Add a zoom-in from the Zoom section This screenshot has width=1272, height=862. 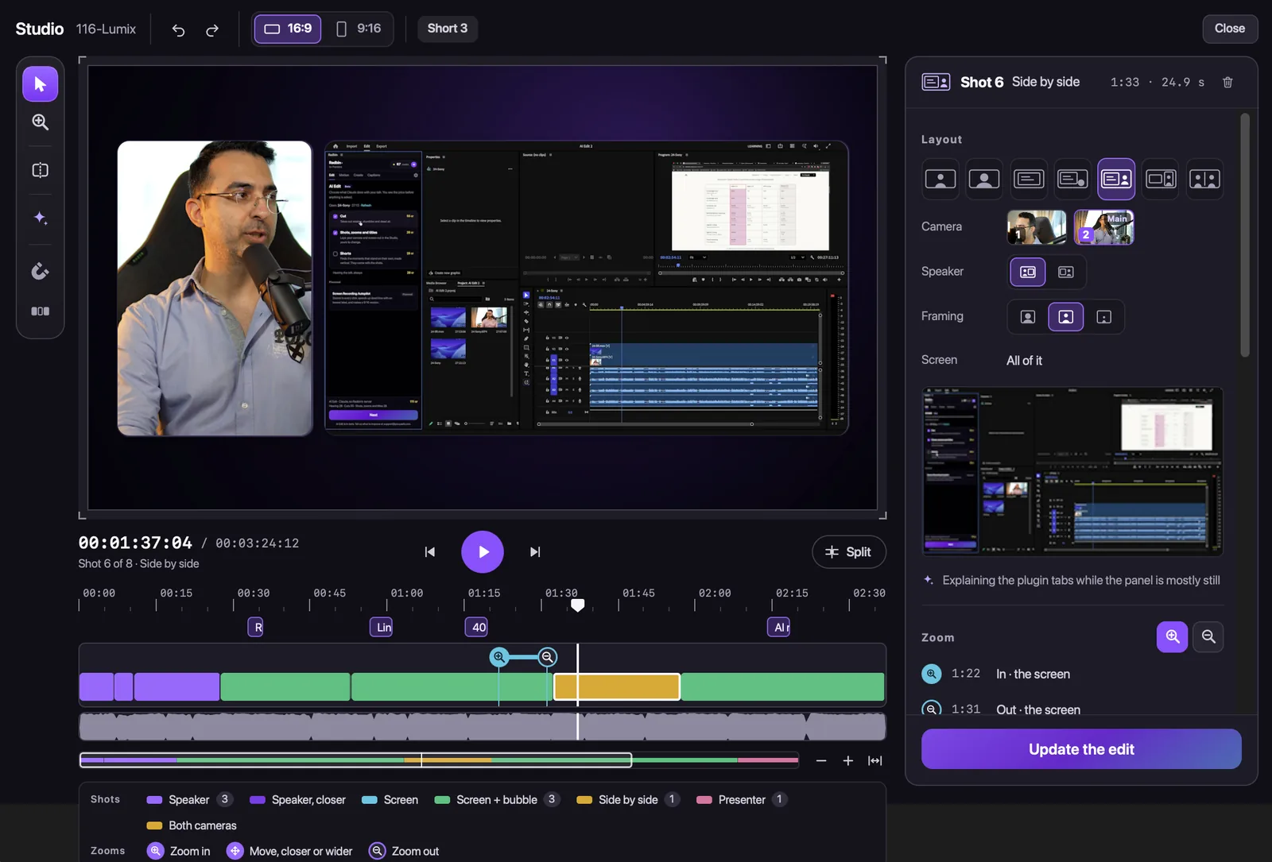[x=1172, y=636]
